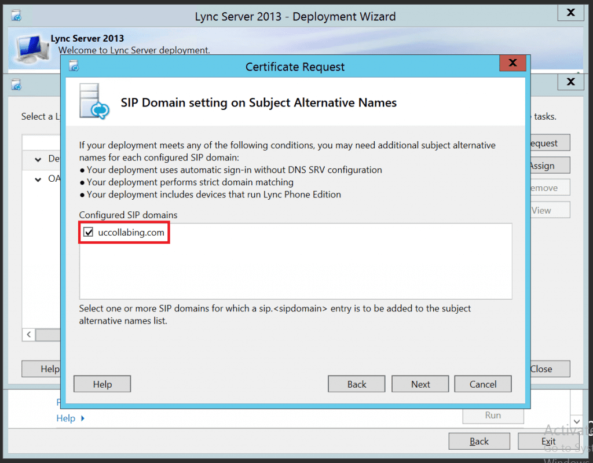
Task: Click the Lync Server 2013 computer icon
Action: (29, 46)
